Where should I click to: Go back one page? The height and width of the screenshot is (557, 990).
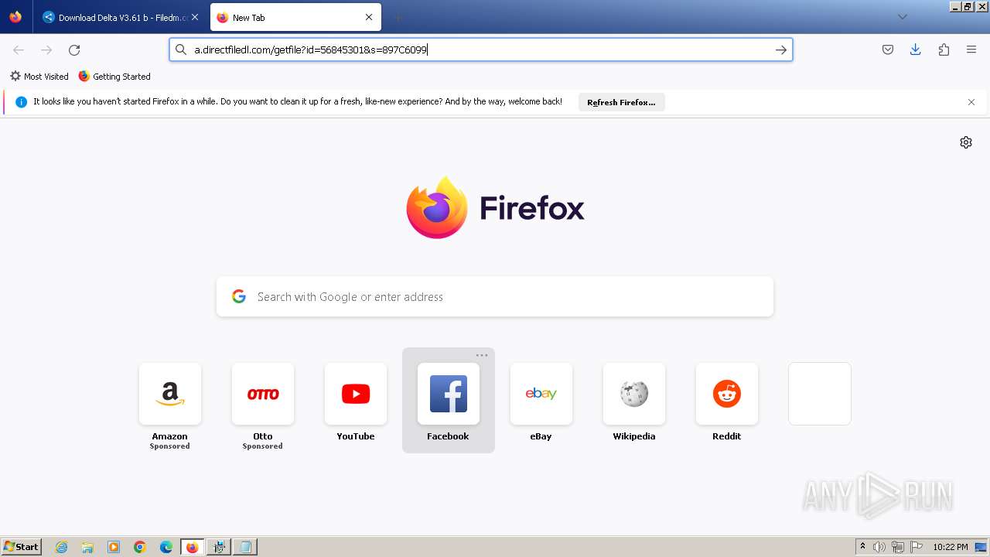click(x=19, y=50)
